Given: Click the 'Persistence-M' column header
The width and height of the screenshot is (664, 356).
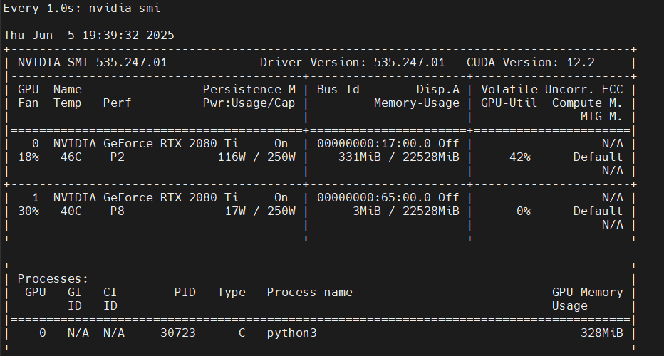Looking at the screenshot, I should coord(249,90).
